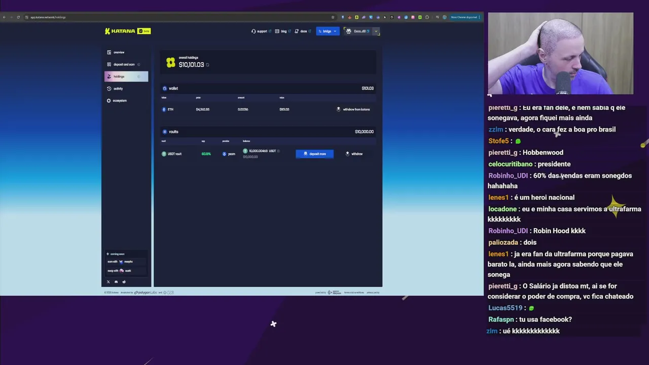Viewport: 649px width, 365px height.
Task: Click the wallet total $101.03
Action: click(368, 88)
